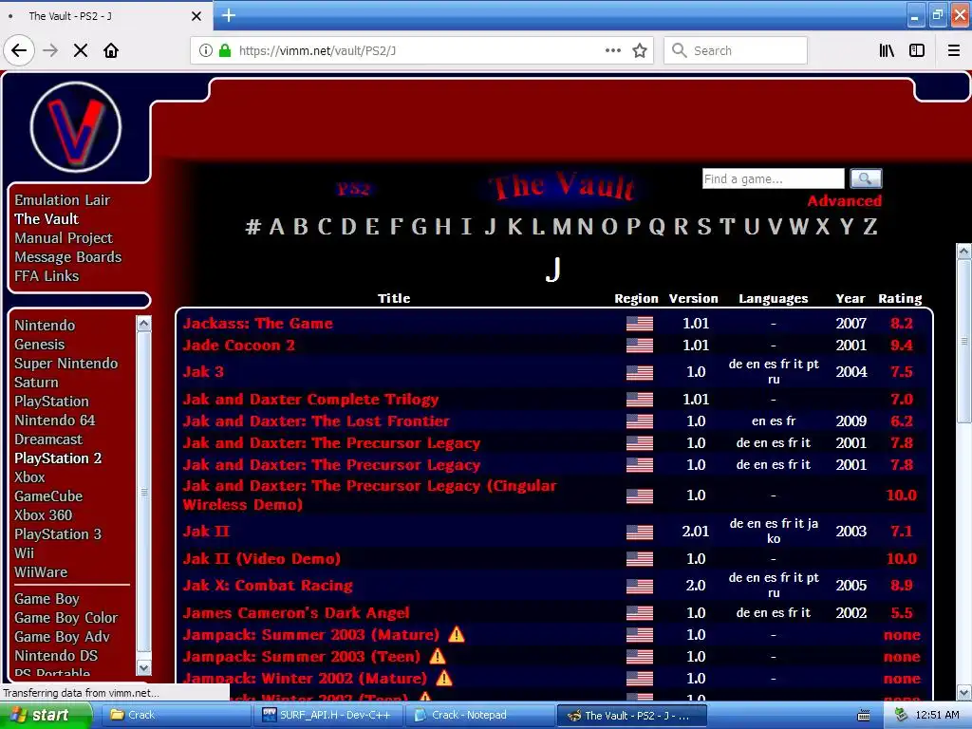Open the Library icon in toolbar
The width and height of the screenshot is (972, 729).
click(x=887, y=50)
